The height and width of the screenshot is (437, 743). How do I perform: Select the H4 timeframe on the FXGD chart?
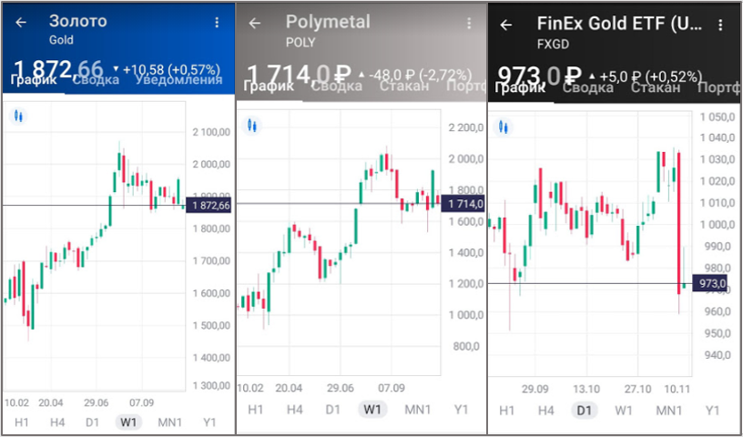tap(546, 411)
